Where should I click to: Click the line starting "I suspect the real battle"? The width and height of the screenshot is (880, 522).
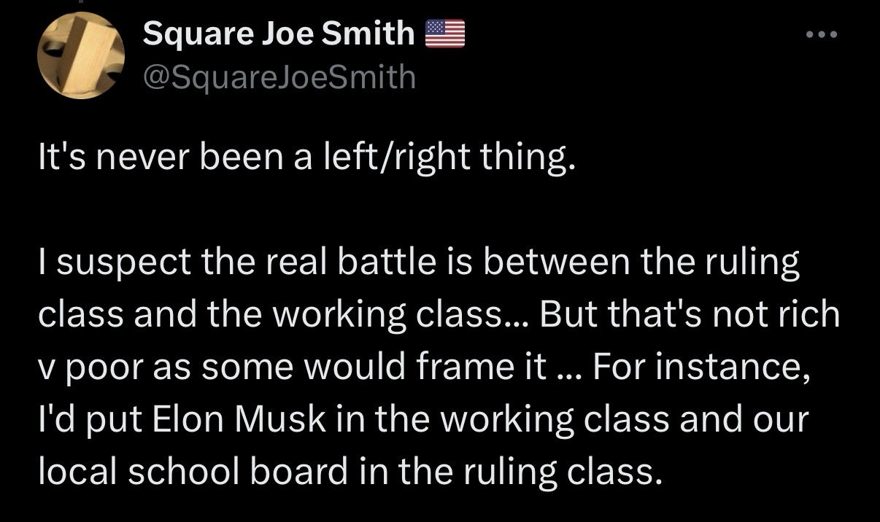(x=419, y=262)
